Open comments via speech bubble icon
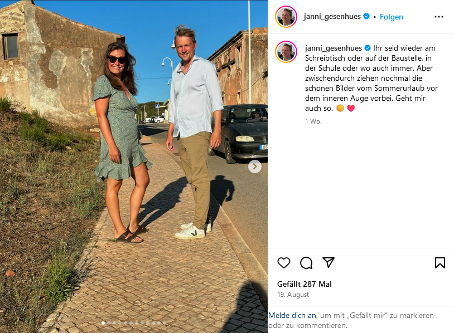This screenshot has width=454, height=333. click(306, 263)
